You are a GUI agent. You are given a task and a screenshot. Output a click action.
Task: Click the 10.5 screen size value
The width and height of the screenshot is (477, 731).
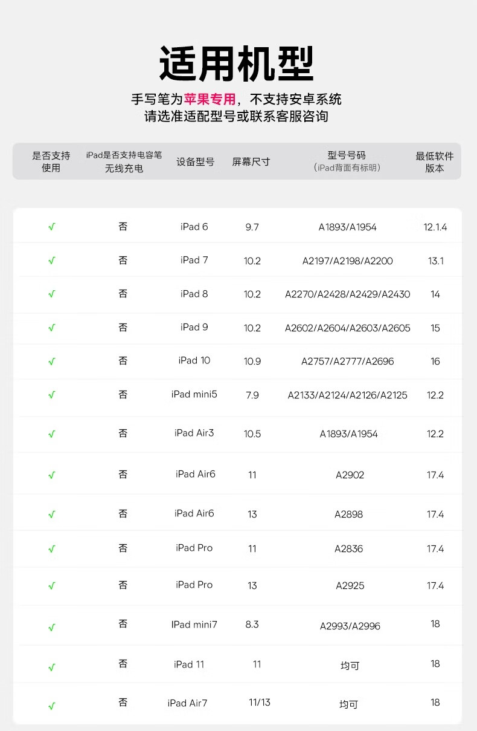pos(252,434)
